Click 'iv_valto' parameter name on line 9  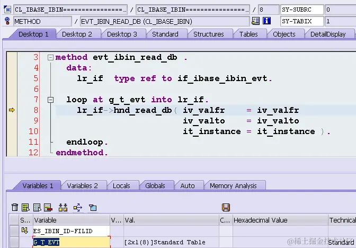tap(204, 121)
